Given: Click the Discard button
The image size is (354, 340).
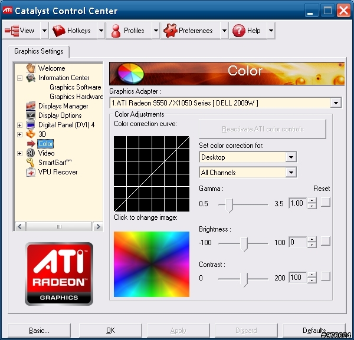Looking at the screenshot, I should pos(246,331).
